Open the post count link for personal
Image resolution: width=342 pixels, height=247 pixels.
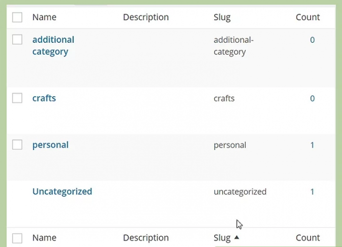click(312, 145)
